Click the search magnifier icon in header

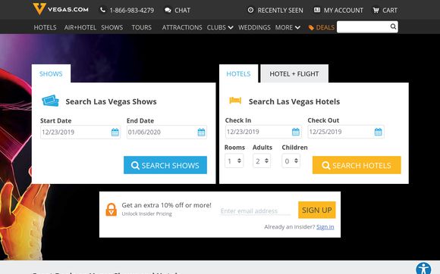point(393,26)
